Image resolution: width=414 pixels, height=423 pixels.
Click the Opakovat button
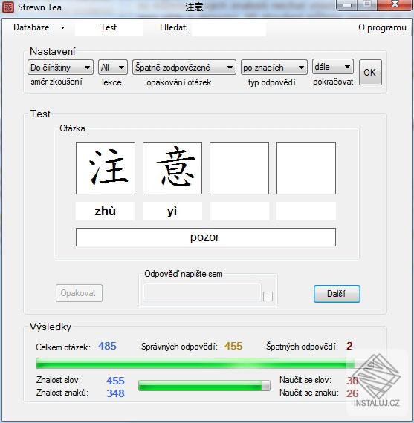click(79, 293)
